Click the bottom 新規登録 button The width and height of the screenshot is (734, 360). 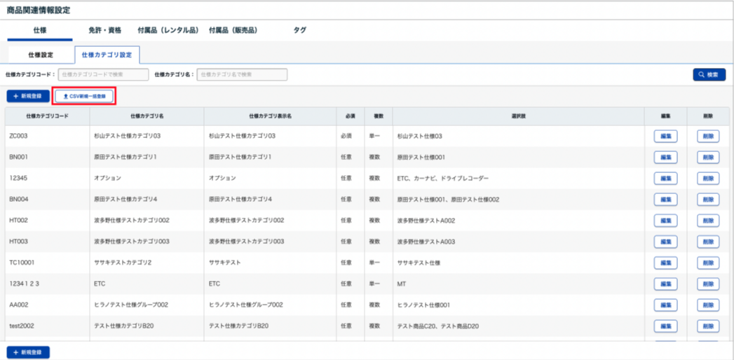28,352
